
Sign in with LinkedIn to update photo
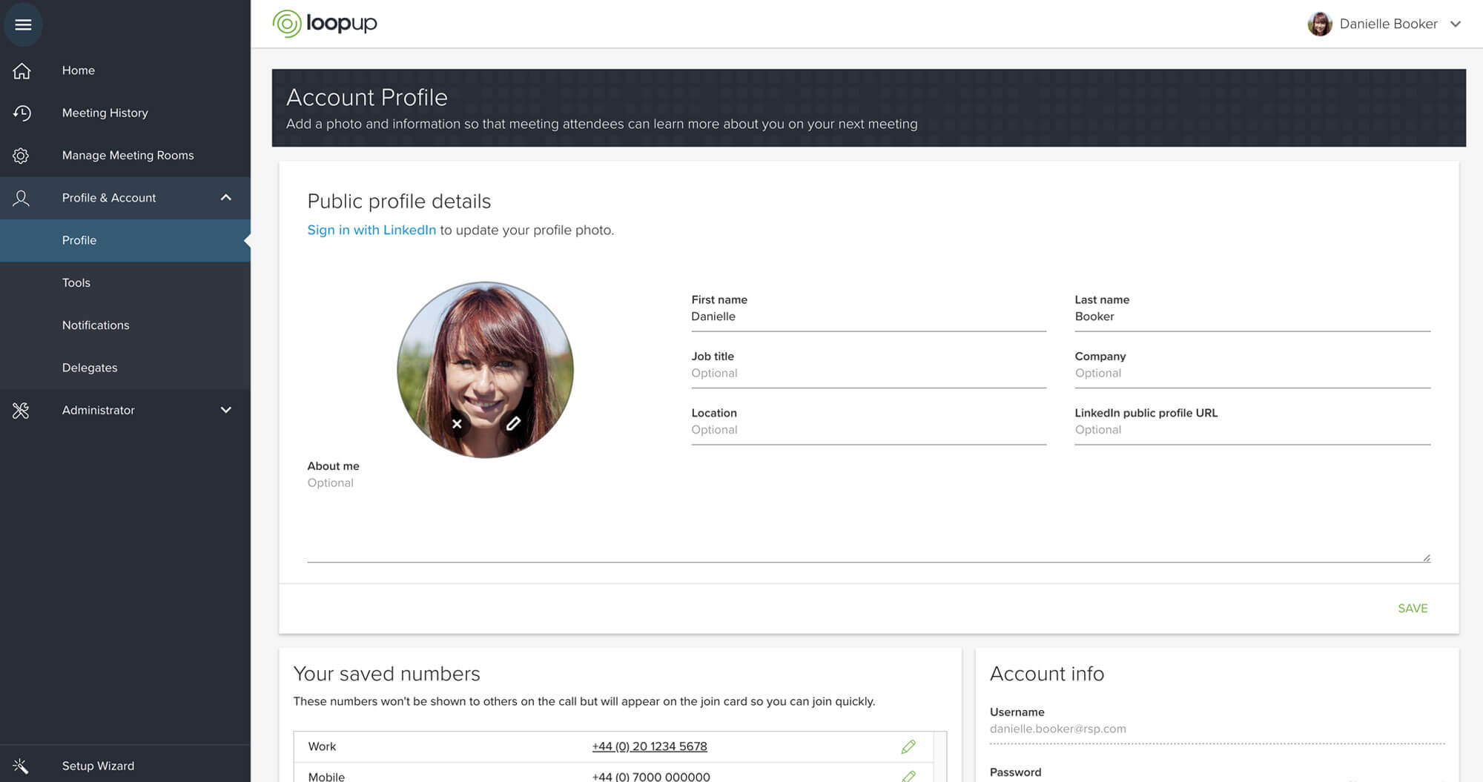tap(371, 230)
